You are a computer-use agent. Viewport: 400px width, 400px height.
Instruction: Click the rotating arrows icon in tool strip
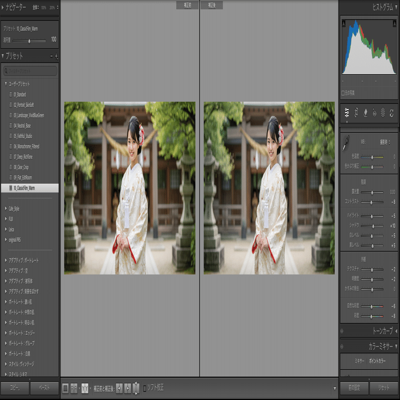point(392,113)
